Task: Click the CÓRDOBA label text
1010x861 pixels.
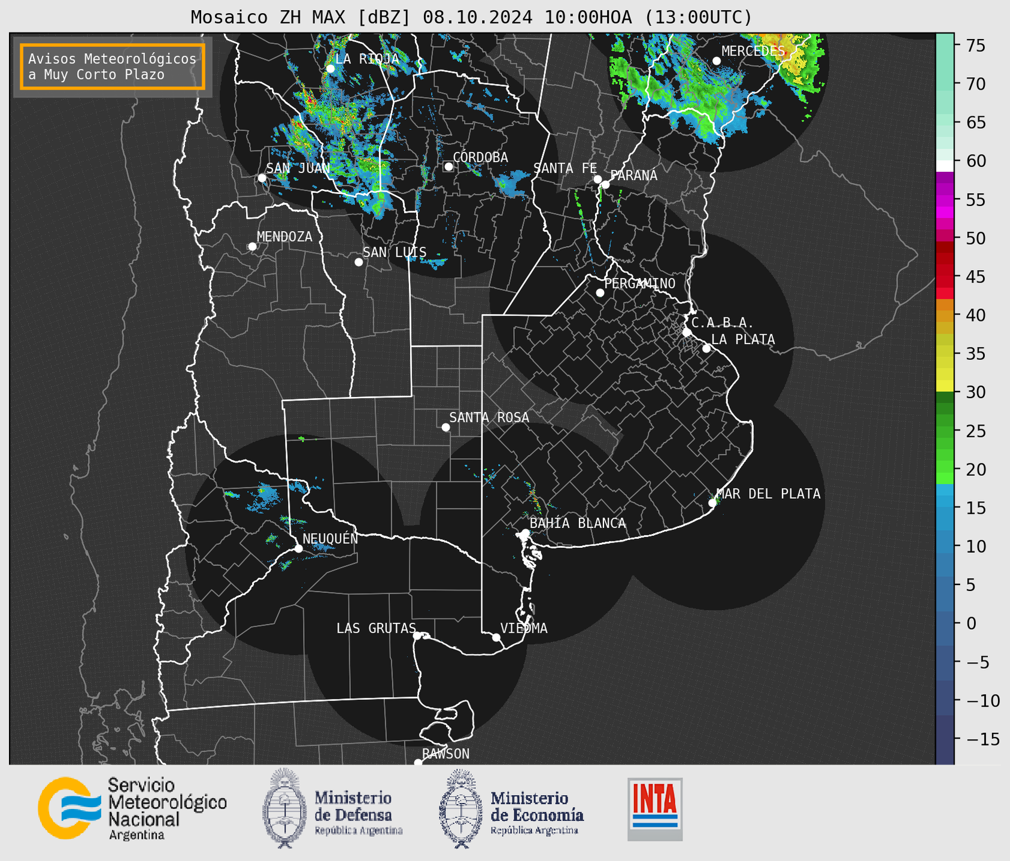Action: (480, 157)
